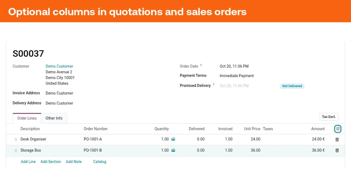
Task: Open forecast chart icon for Desk Organiser
Action: [x=173, y=139]
